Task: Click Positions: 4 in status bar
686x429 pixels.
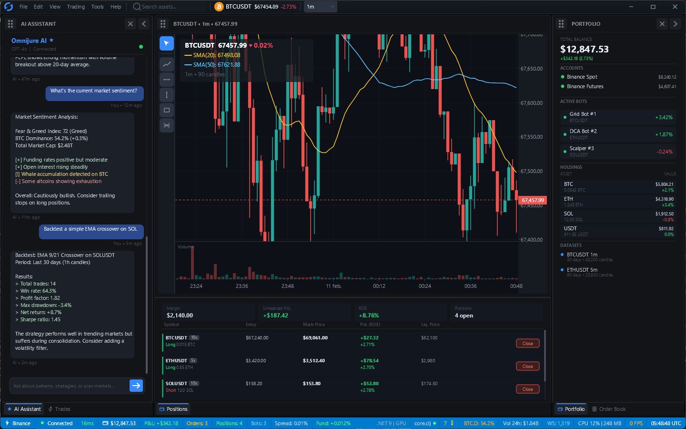Action: point(229,423)
